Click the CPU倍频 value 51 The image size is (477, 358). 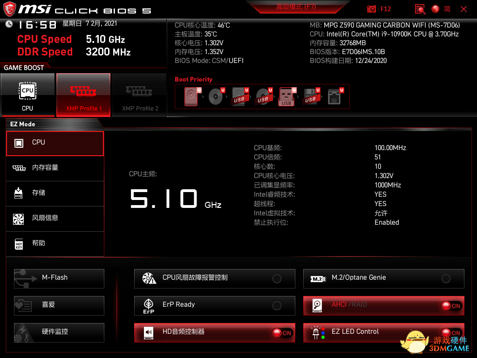click(x=377, y=157)
